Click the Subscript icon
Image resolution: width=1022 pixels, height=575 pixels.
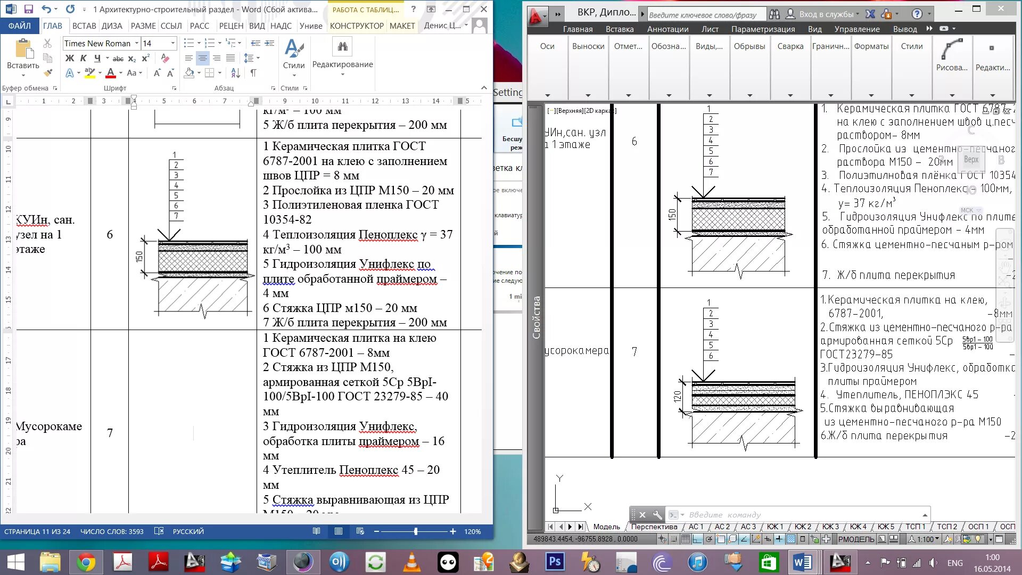[x=132, y=59]
